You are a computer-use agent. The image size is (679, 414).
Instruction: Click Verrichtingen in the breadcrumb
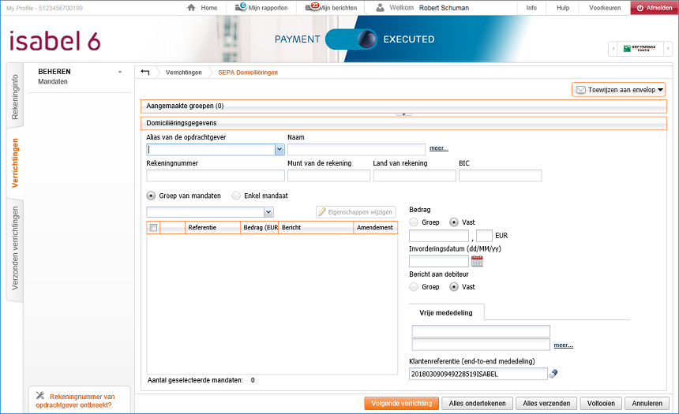coord(184,73)
